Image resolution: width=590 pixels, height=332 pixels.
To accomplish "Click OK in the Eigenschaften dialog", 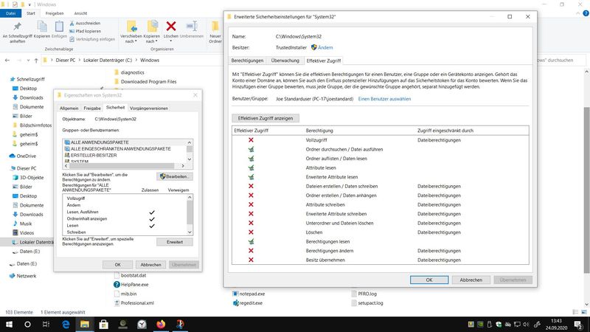I will [117, 265].
